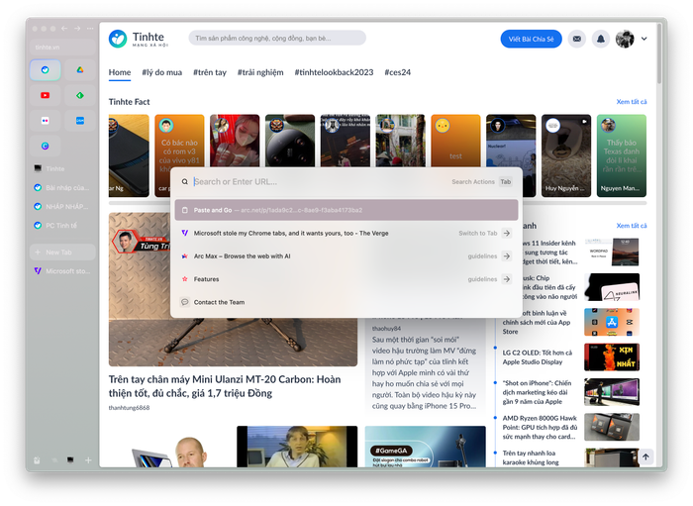This screenshot has height=506, width=693.
Task: Open the 'Huy Nguyễn' fact card
Action: click(566, 155)
